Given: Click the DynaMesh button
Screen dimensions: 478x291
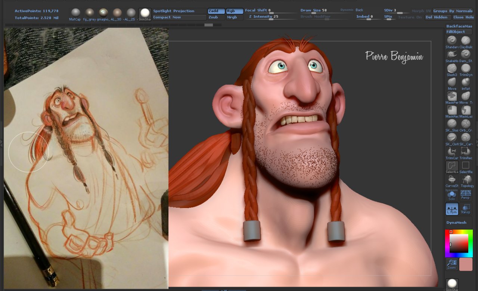Looking at the screenshot, I should 459,223.
